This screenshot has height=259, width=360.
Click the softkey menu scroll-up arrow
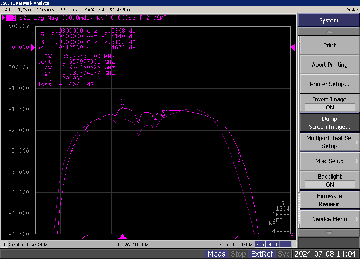(329, 32)
